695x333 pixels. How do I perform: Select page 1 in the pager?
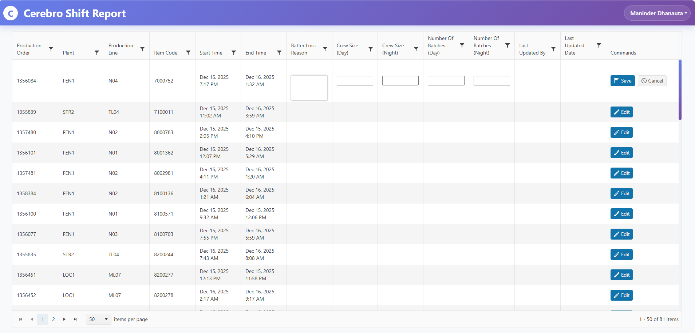[x=43, y=319]
